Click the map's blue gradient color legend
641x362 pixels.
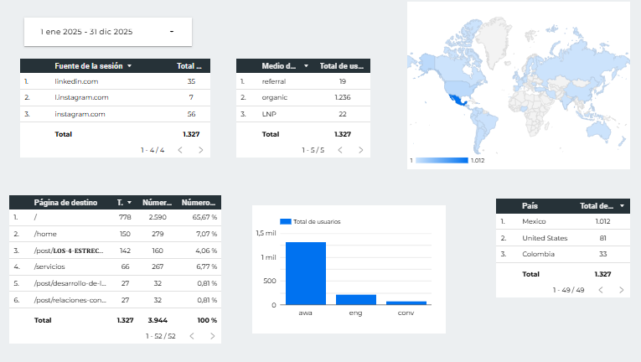point(442,160)
